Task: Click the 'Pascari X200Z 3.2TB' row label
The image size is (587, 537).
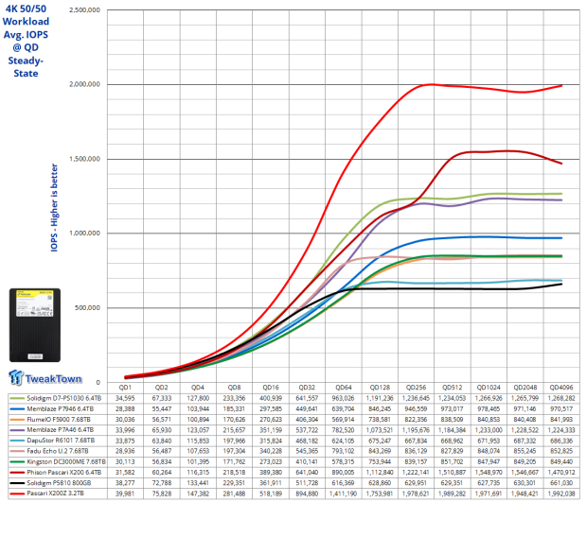Action: (56, 494)
